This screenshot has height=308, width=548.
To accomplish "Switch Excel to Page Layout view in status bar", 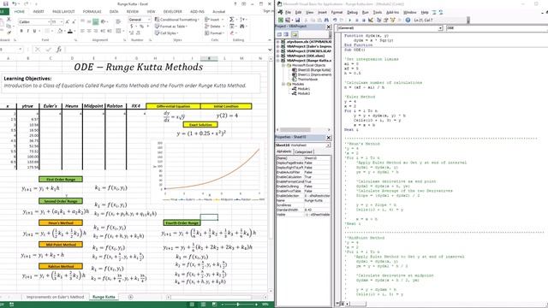I will tap(203, 305).
